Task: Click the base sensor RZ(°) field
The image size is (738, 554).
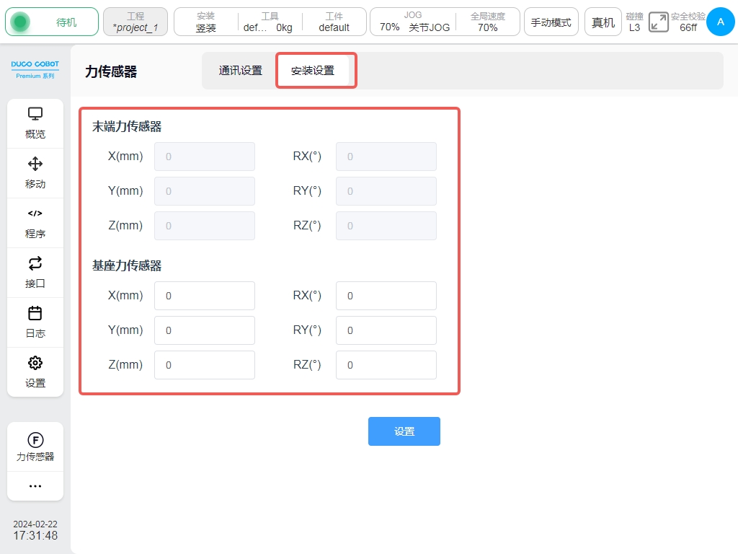Action: click(x=386, y=365)
